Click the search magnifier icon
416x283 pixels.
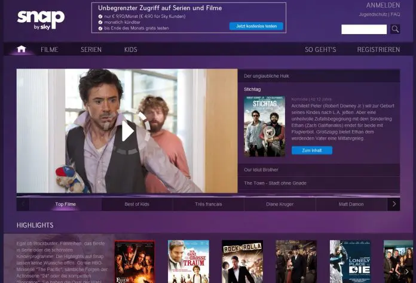(x=395, y=29)
